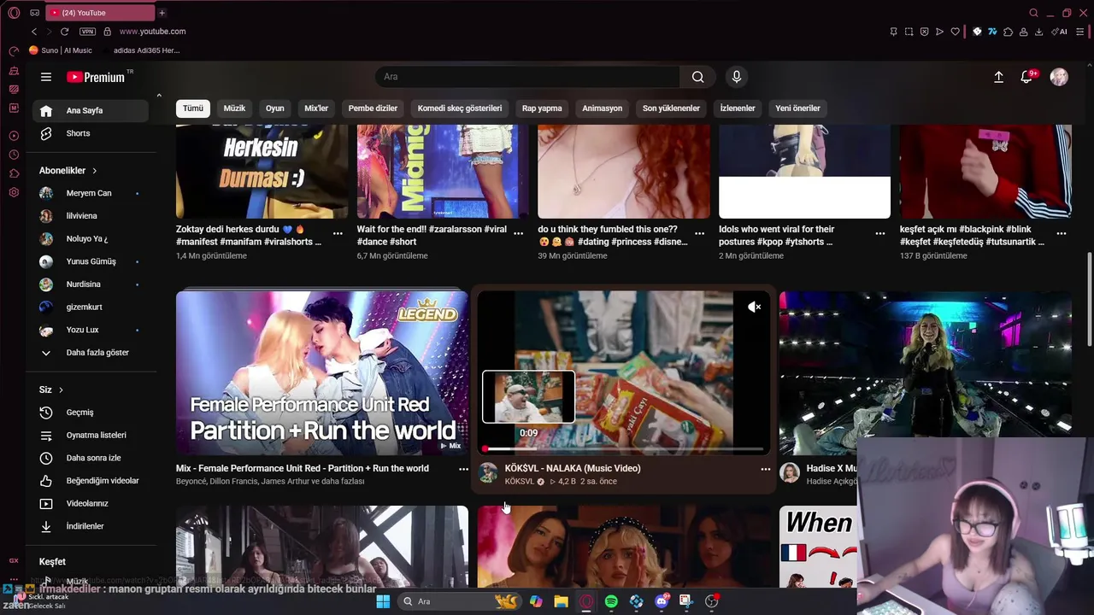The width and height of the screenshot is (1094, 615).
Task: Click the VPN badge in address bar
Action: pyautogui.click(x=87, y=32)
